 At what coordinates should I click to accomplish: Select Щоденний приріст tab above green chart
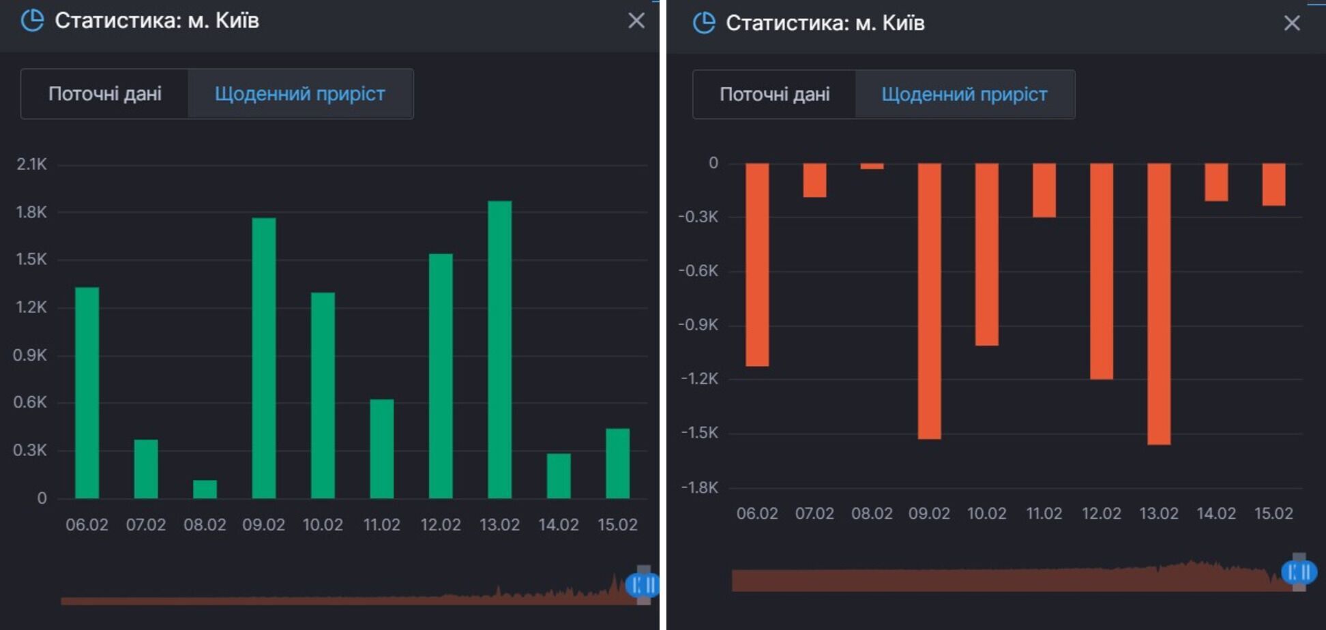point(300,94)
